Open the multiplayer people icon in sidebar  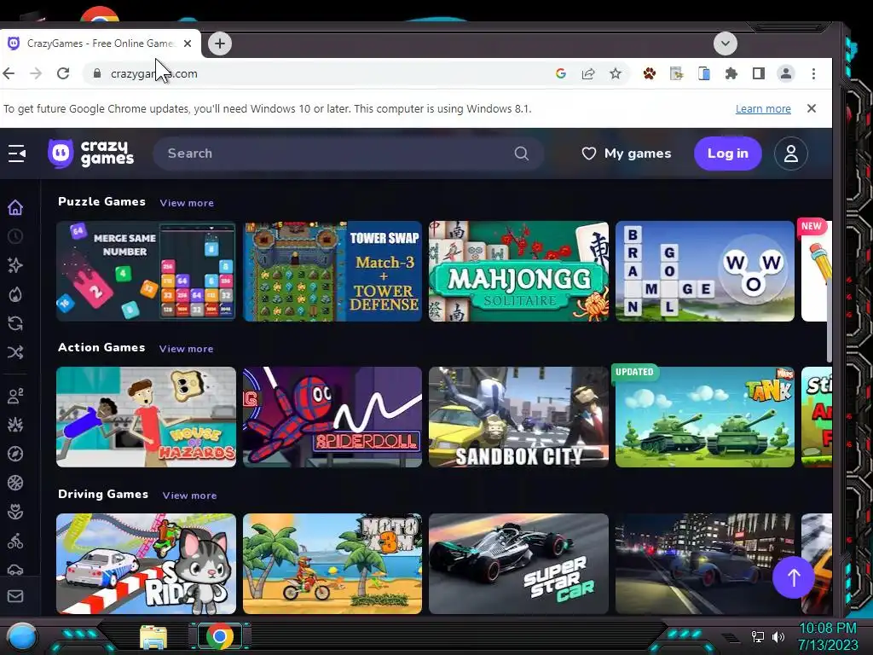click(15, 396)
